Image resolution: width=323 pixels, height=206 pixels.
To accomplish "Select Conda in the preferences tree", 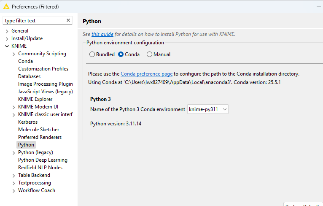I will tap(25, 61).
